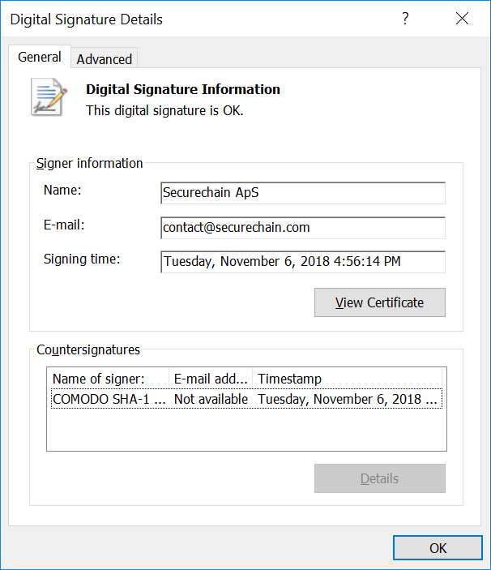Click the Timestamp column header
The height and width of the screenshot is (570, 491).
pos(348,379)
